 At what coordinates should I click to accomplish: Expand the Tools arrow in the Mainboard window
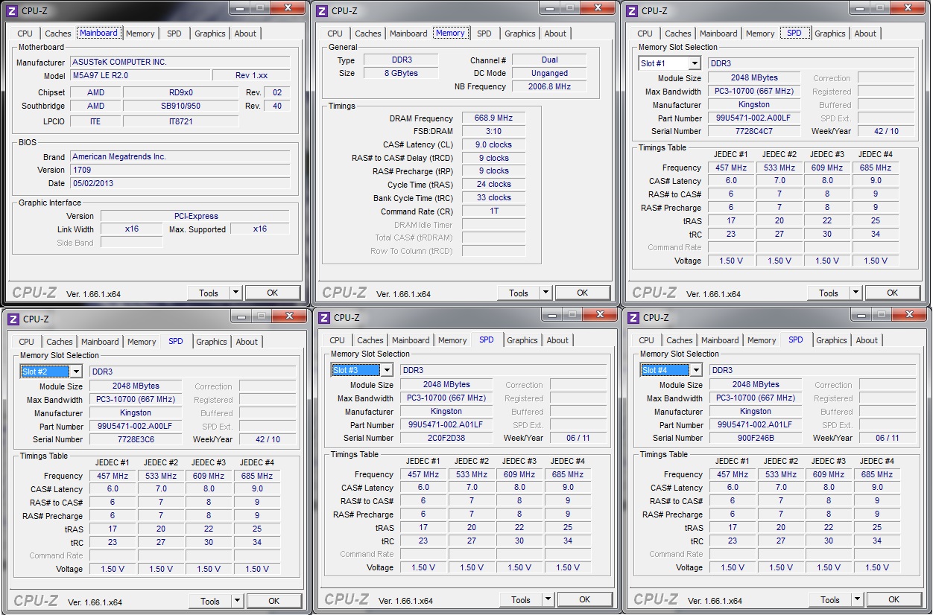(x=236, y=293)
